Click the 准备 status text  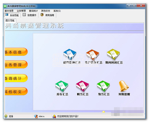tap(11, 116)
